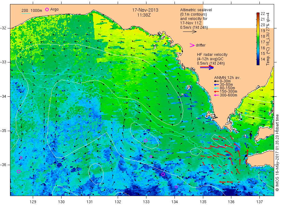Click the longitude axis label "137"
281x206 pixels.
coord(259,202)
